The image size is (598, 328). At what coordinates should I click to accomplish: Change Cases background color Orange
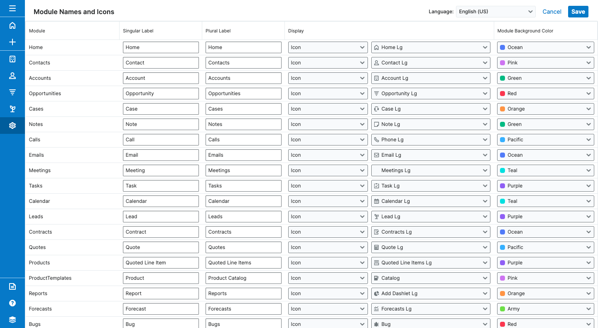[545, 109]
